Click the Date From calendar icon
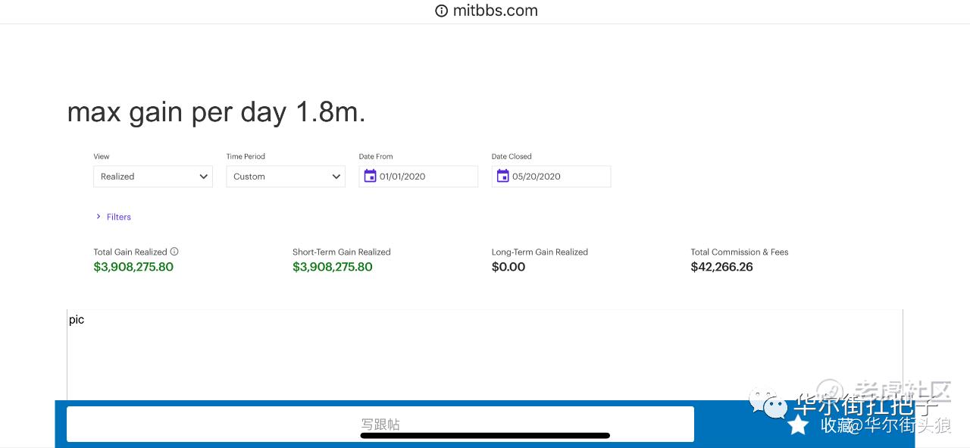Screen dimensions: 970x448 370,176
